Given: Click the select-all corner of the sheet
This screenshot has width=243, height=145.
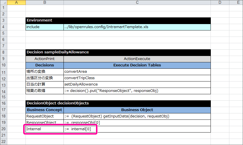Looking at the screenshot, I should tap(3, 2).
